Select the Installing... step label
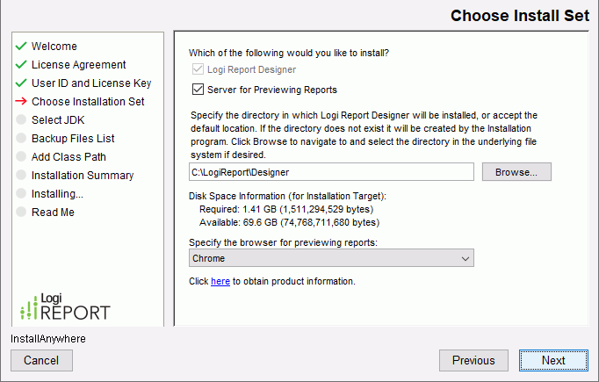 coord(57,194)
